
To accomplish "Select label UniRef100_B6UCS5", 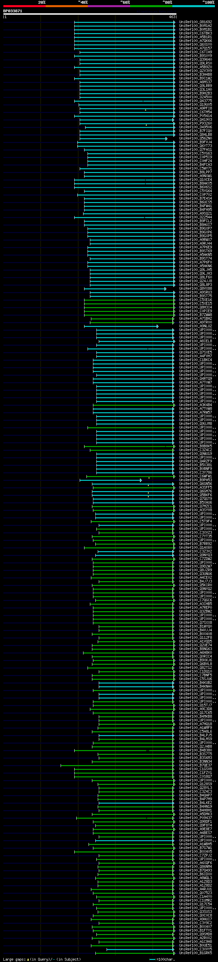I will [196, 202].
